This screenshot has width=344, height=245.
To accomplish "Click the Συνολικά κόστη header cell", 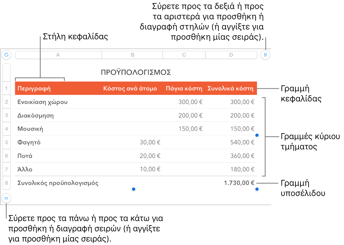I will pos(231,88).
